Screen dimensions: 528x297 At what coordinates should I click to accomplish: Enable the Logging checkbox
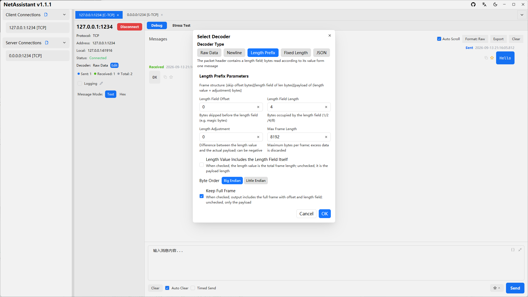pyautogui.click(x=80, y=83)
